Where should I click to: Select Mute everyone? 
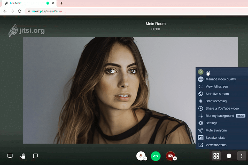point(222,130)
